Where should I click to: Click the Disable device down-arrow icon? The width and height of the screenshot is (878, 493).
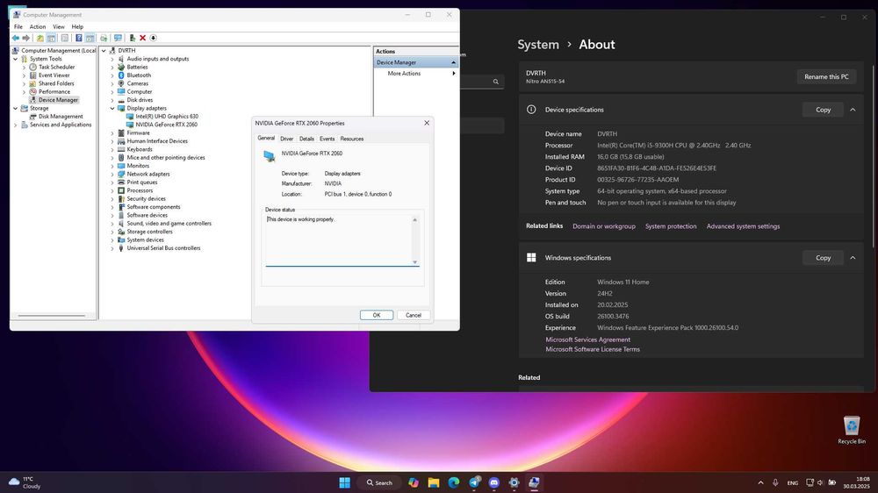(153, 38)
